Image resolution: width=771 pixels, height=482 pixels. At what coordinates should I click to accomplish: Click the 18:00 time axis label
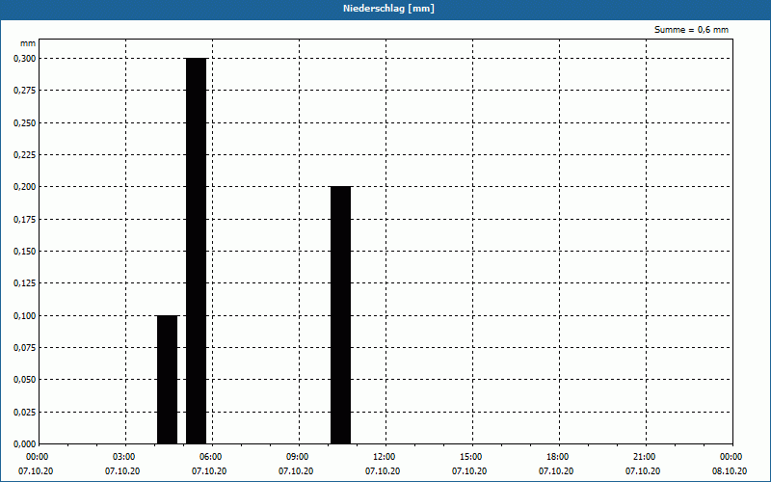[x=558, y=457]
